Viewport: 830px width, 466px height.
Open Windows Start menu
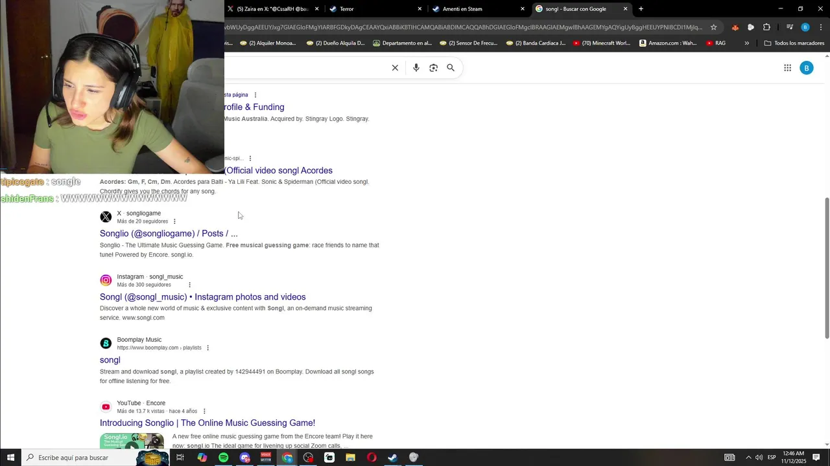[11, 458]
